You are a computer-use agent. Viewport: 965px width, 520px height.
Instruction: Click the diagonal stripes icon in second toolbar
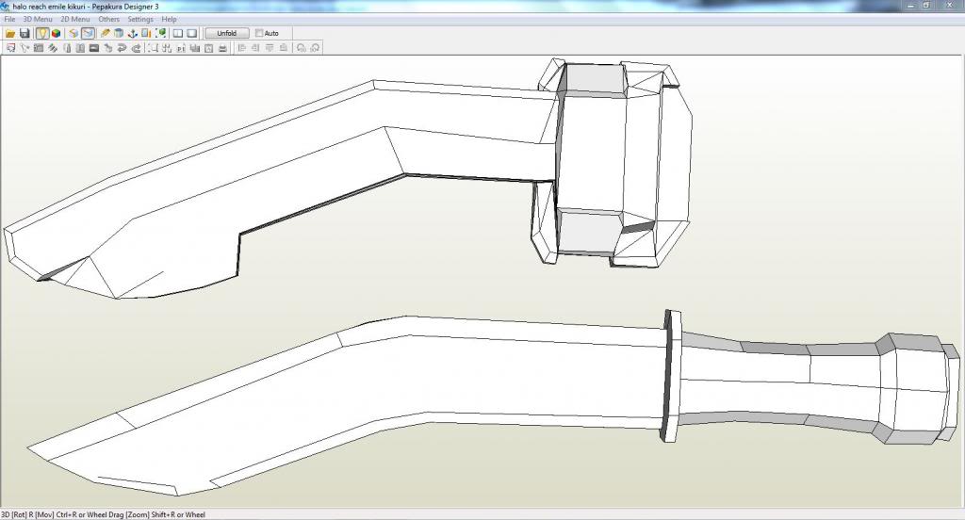(53, 48)
